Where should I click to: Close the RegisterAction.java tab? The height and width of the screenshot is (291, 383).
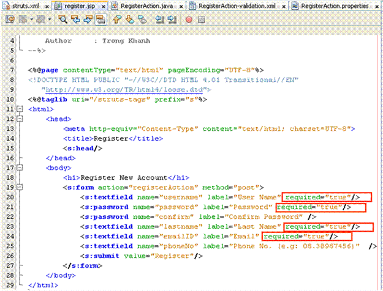(x=181, y=7)
